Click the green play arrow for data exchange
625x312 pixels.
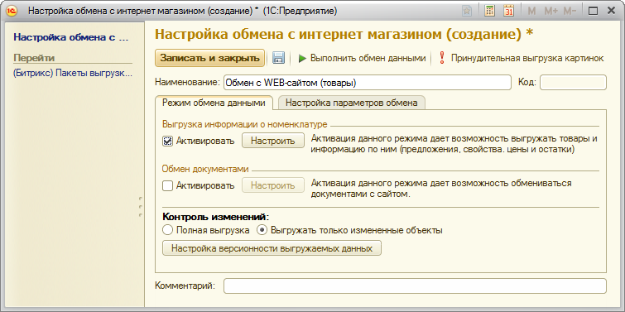302,59
